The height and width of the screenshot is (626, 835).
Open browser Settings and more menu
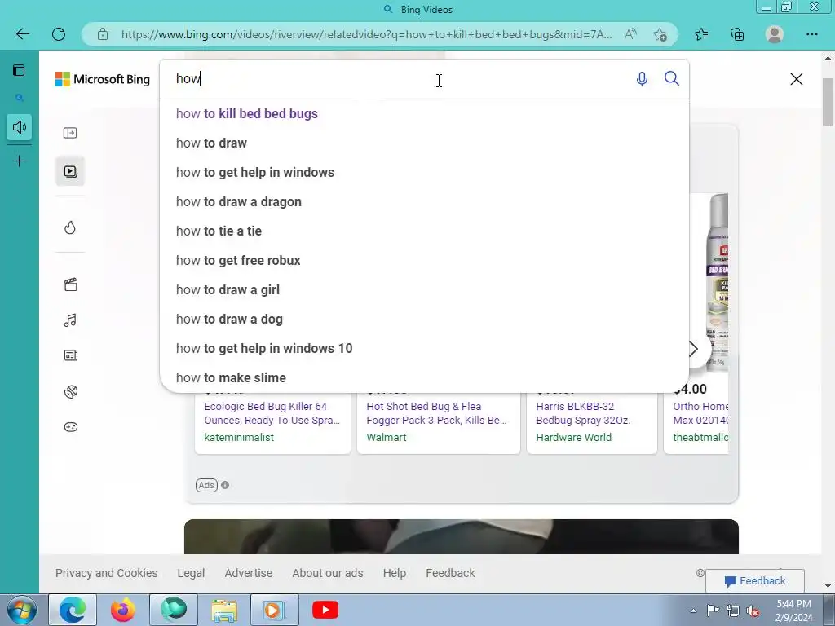tap(811, 34)
